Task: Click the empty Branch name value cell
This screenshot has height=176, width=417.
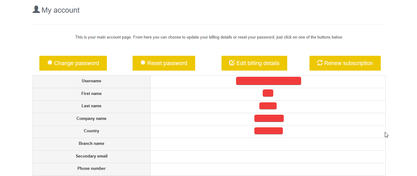Action: pos(268,144)
